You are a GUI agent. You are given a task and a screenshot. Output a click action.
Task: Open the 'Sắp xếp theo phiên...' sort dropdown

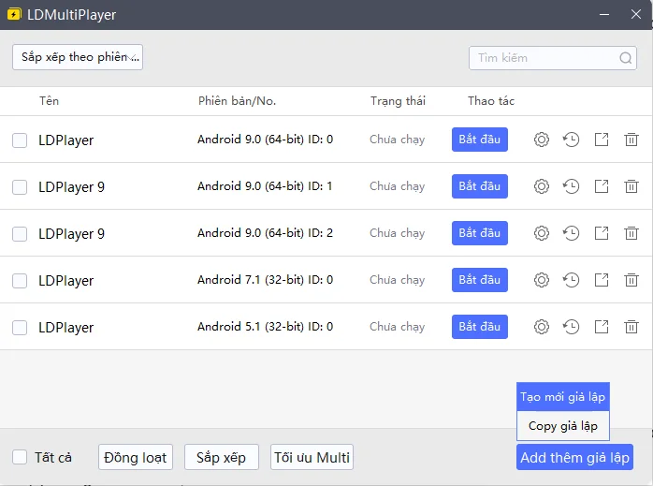(78, 57)
